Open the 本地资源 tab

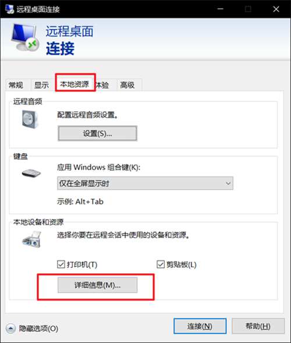(x=74, y=84)
